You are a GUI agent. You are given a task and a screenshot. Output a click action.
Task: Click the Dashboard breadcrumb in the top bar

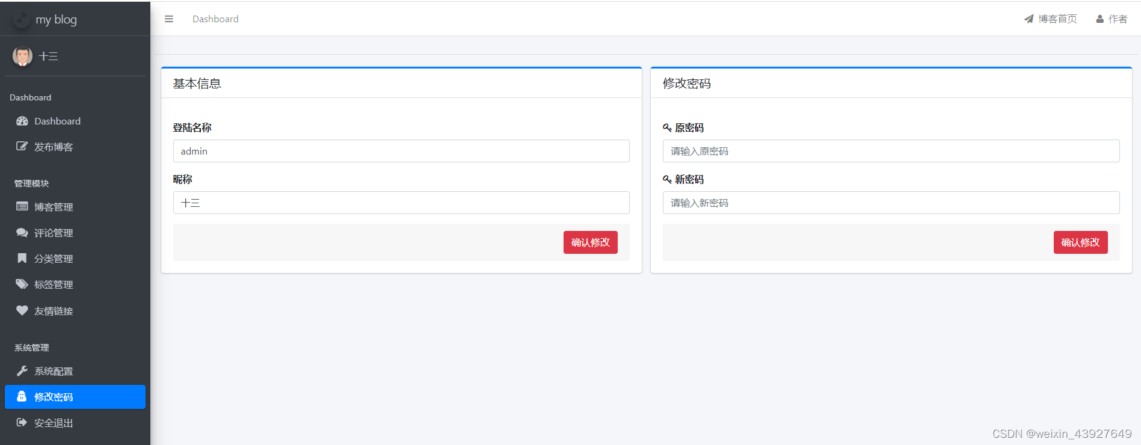pos(215,19)
